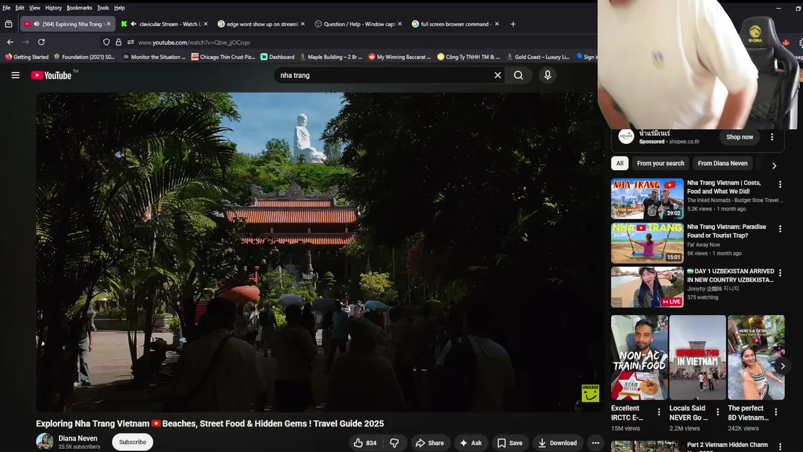Reload the page in browser toolbar
The width and height of the screenshot is (803, 452).
coord(41,42)
